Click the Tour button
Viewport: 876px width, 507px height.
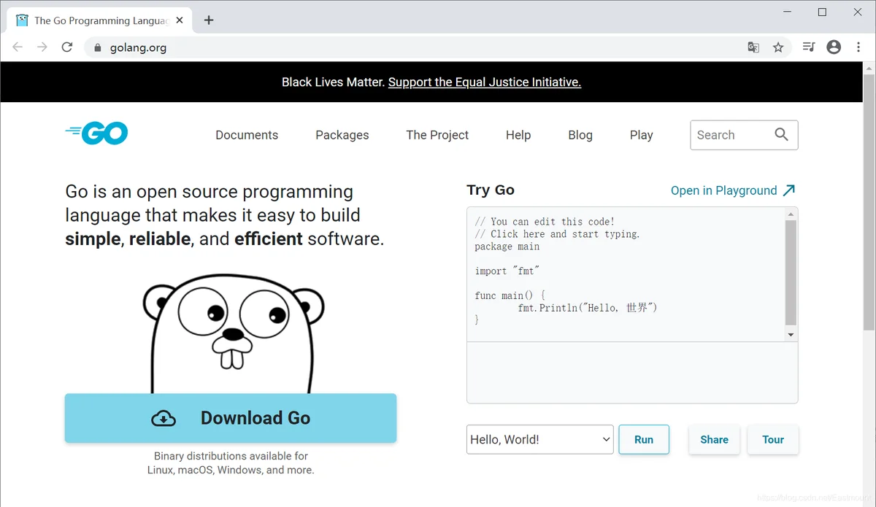[773, 439]
